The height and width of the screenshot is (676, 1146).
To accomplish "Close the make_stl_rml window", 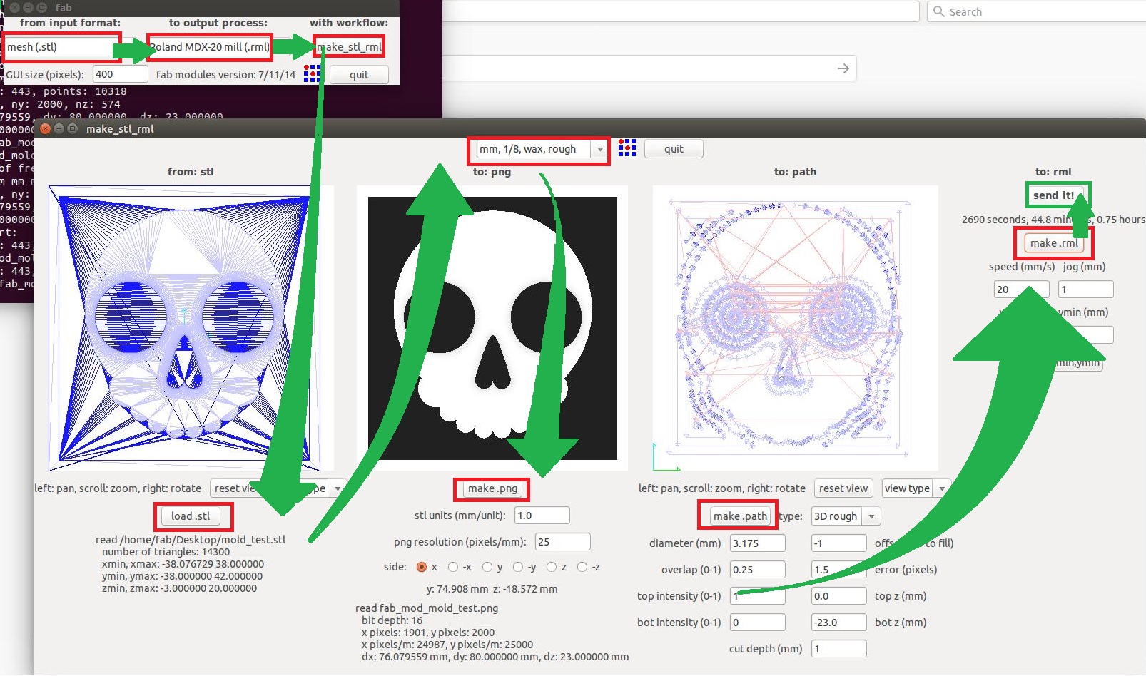I will (x=46, y=129).
